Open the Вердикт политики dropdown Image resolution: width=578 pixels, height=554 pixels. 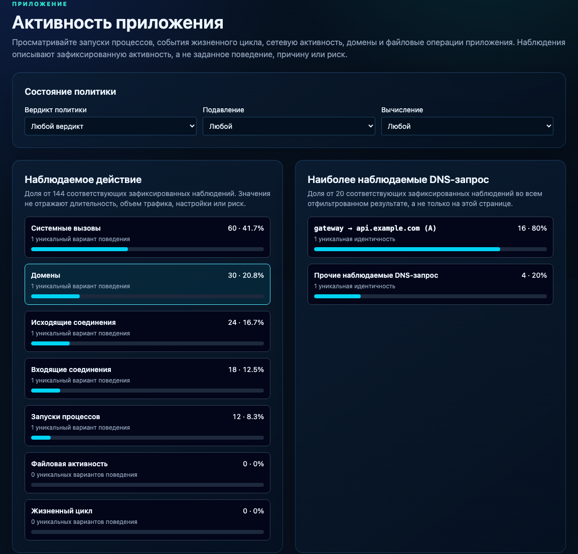point(110,126)
